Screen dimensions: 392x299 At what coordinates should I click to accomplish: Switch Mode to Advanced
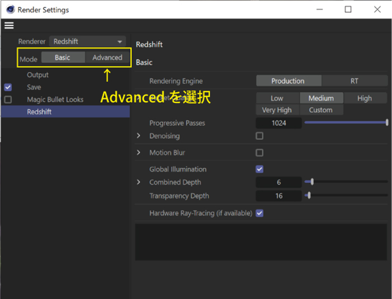point(107,58)
